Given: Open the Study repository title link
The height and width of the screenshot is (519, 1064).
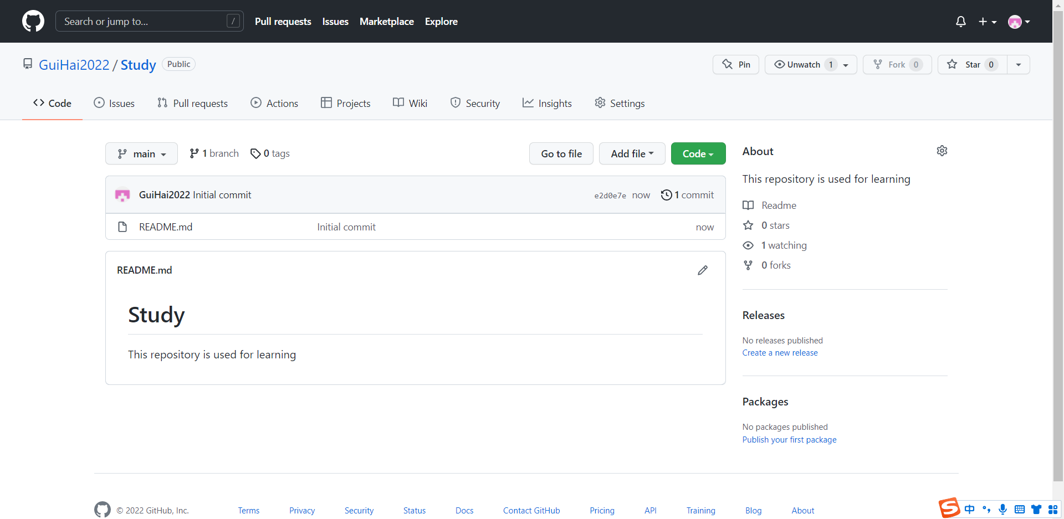Looking at the screenshot, I should click(x=139, y=65).
